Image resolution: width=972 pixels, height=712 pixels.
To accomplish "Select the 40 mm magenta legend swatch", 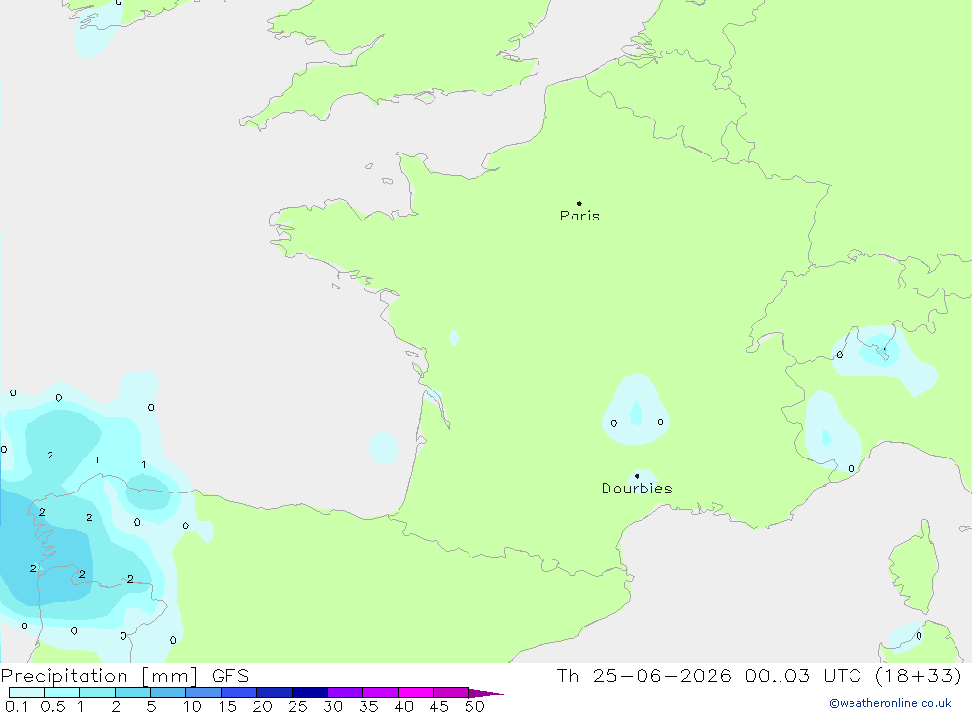I will coord(415,693).
